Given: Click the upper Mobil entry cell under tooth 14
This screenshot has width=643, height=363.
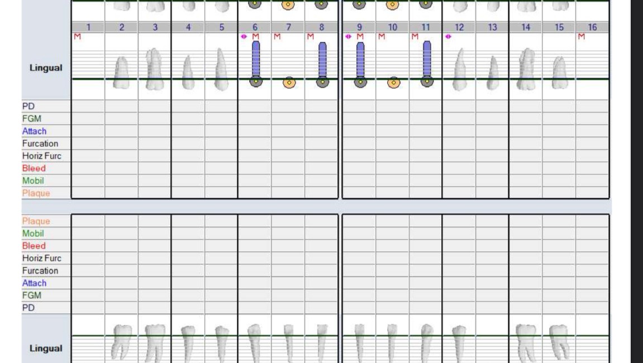Looking at the screenshot, I should tap(526, 180).
